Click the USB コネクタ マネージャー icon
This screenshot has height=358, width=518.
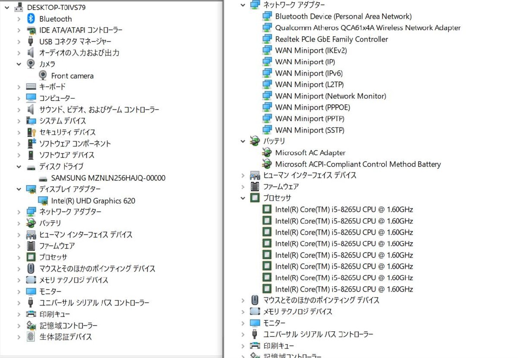tap(31, 41)
